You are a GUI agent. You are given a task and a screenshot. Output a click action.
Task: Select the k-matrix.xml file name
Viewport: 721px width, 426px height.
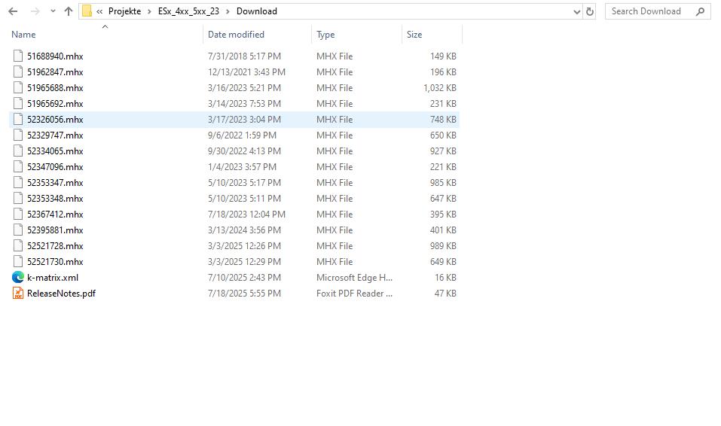point(53,278)
